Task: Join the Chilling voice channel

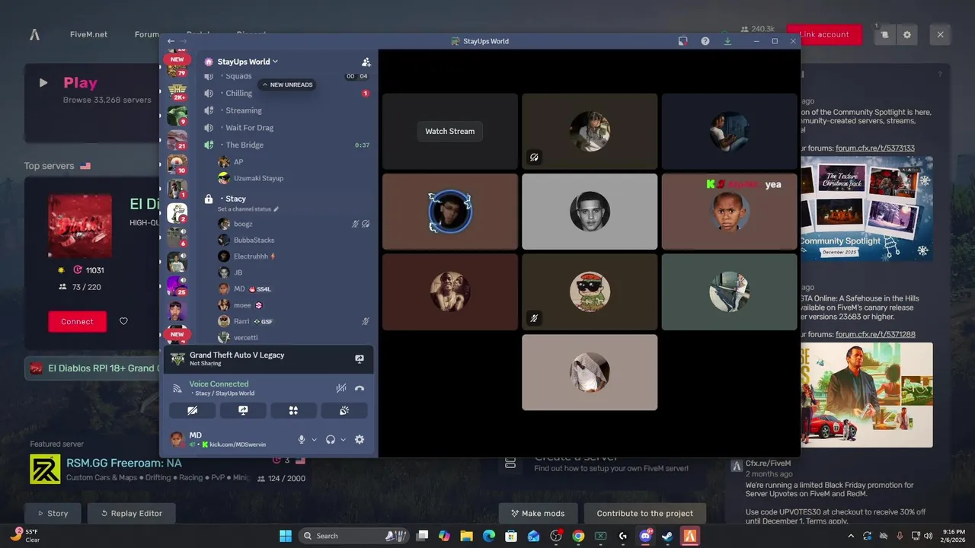Action: (286, 93)
